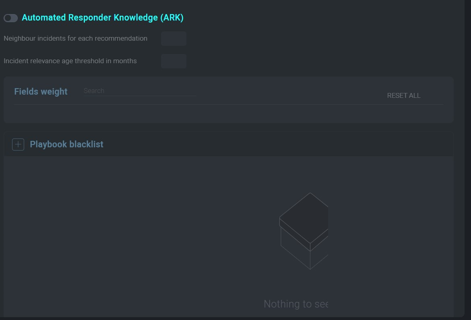Select the Fields weight heading

click(41, 92)
